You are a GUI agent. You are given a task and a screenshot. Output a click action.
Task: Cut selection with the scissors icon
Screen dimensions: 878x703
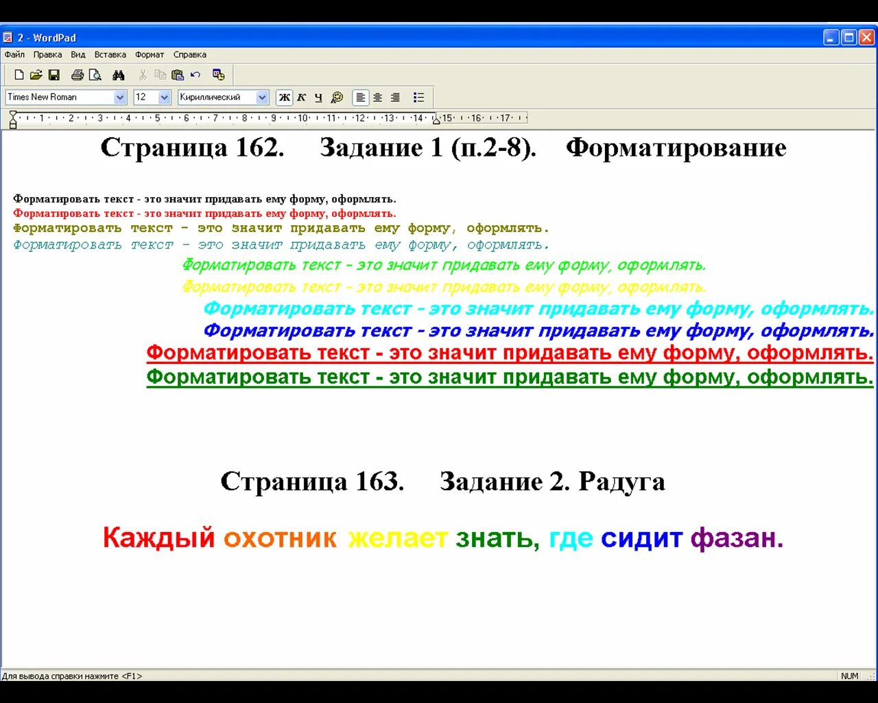click(143, 75)
